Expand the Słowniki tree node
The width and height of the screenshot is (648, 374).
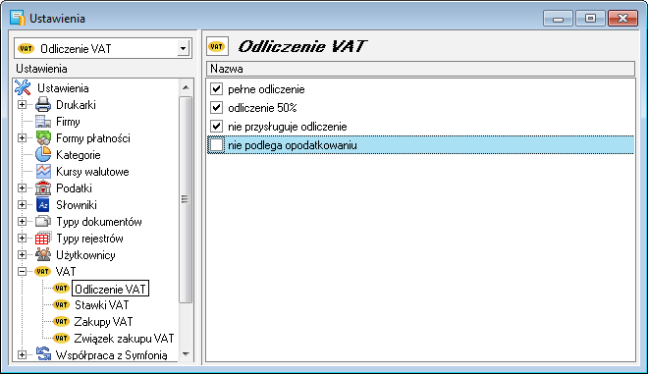click(22, 204)
